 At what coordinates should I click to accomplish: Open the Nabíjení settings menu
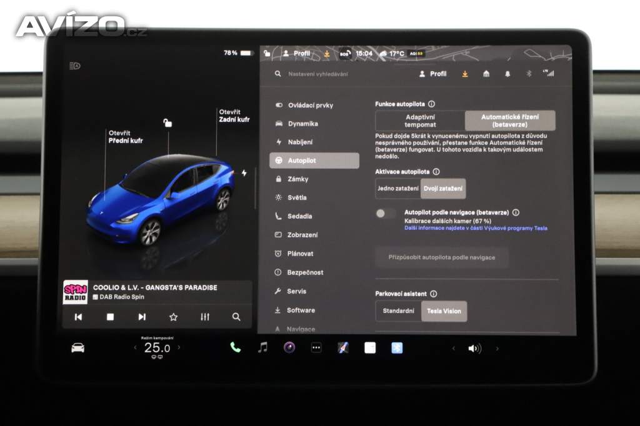[300, 142]
